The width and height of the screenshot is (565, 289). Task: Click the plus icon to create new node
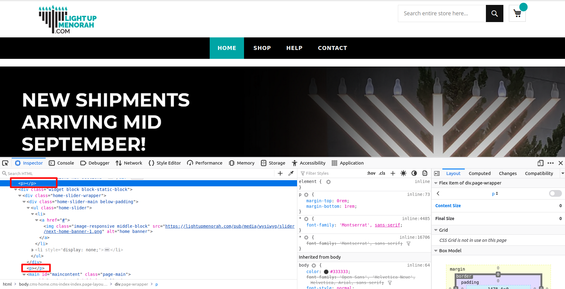[x=280, y=173]
